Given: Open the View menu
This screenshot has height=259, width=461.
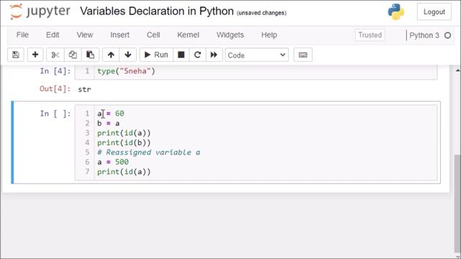Looking at the screenshot, I should [85, 35].
